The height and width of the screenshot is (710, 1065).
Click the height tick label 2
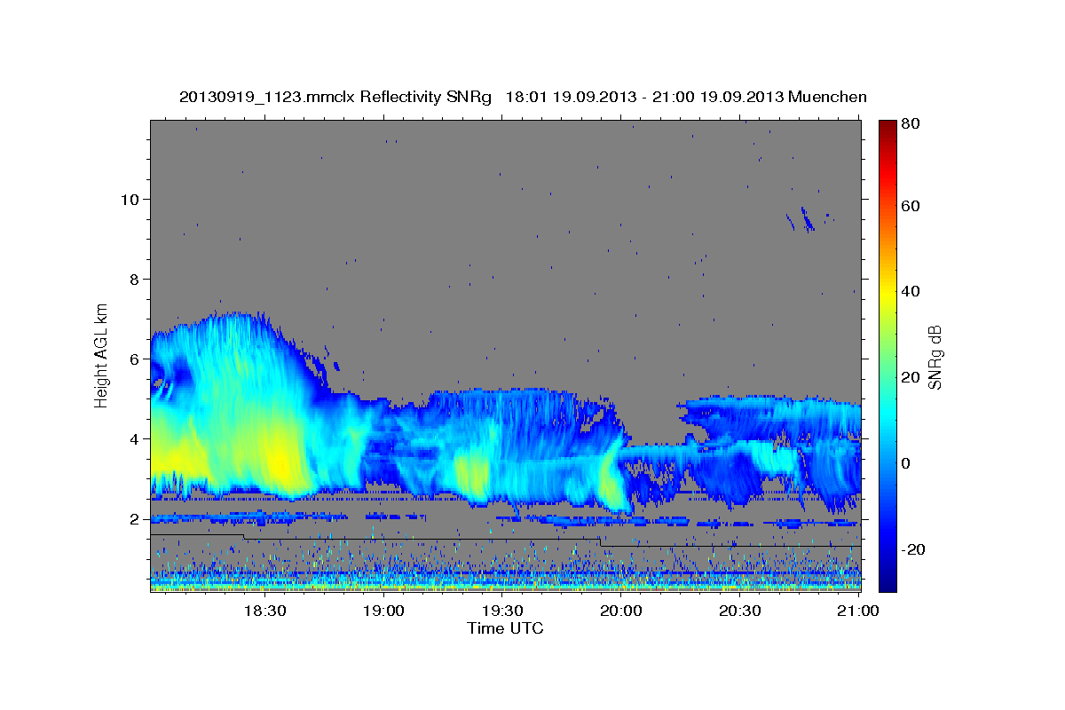tap(132, 519)
